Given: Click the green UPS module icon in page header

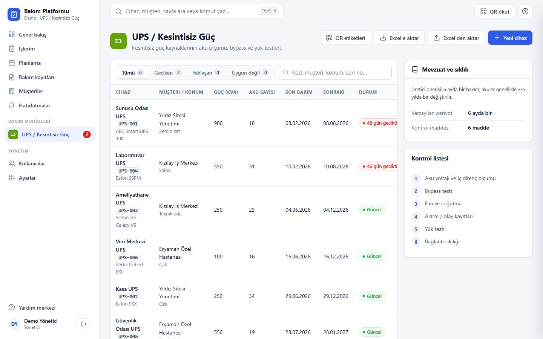Looking at the screenshot, I should click(118, 41).
